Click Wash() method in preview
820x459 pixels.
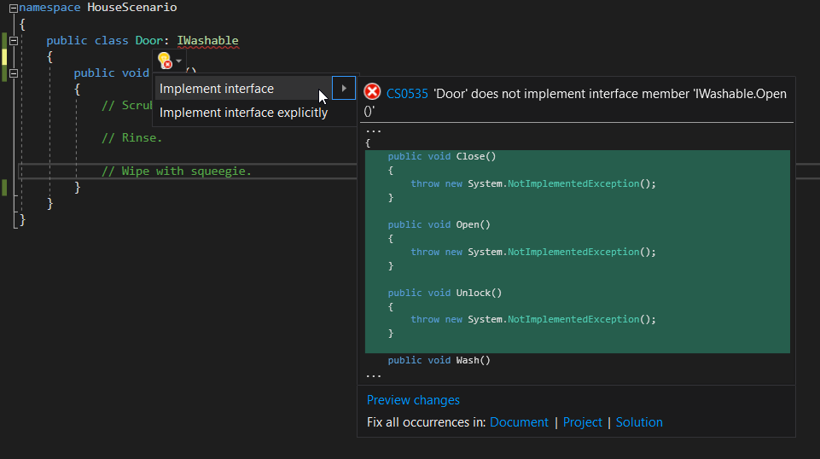[x=473, y=360]
